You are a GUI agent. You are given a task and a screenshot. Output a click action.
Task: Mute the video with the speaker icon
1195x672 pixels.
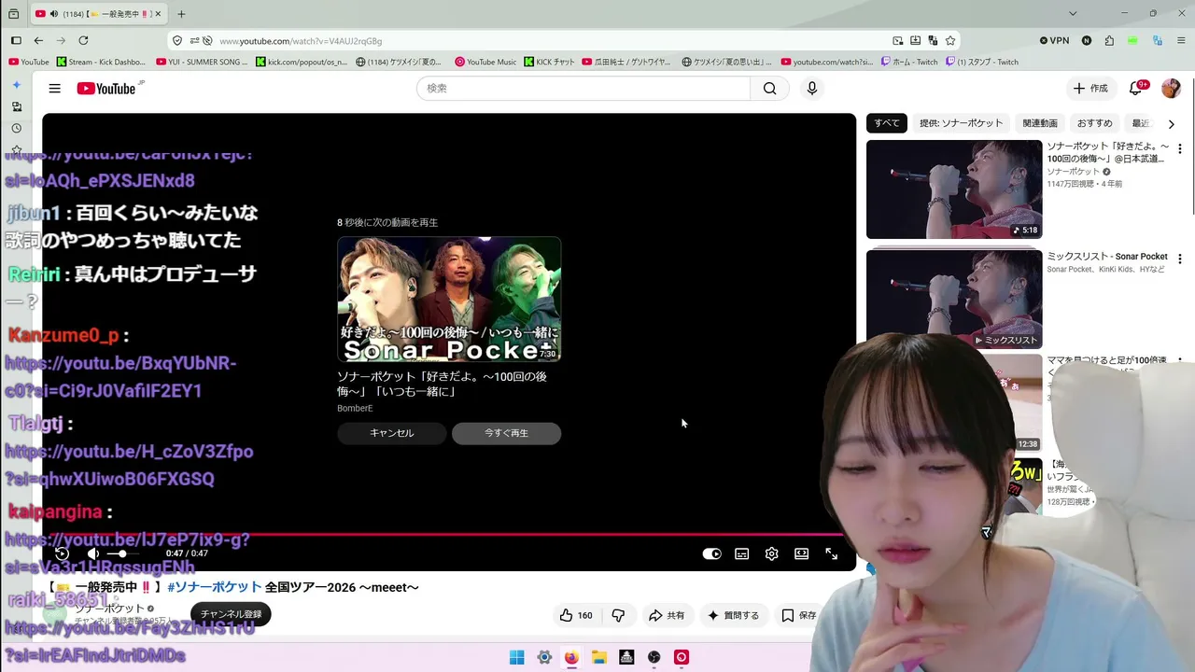[92, 553]
